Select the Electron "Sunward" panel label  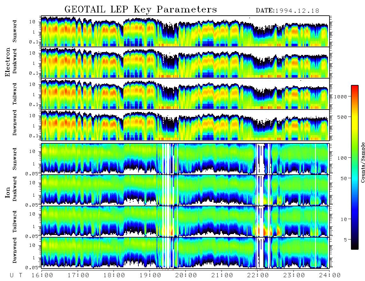tap(15, 31)
